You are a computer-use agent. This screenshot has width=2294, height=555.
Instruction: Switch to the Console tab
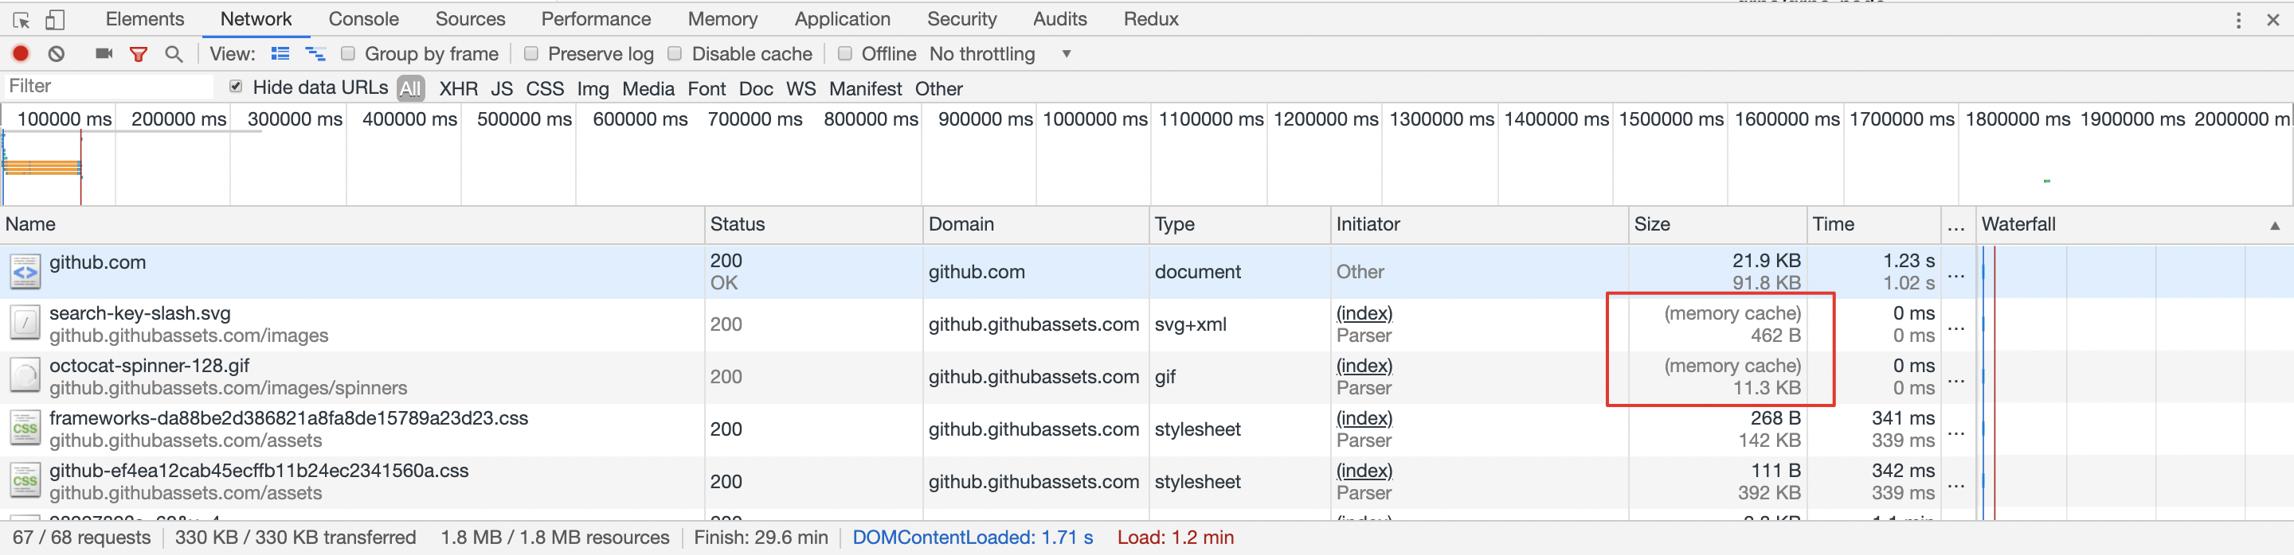[363, 18]
